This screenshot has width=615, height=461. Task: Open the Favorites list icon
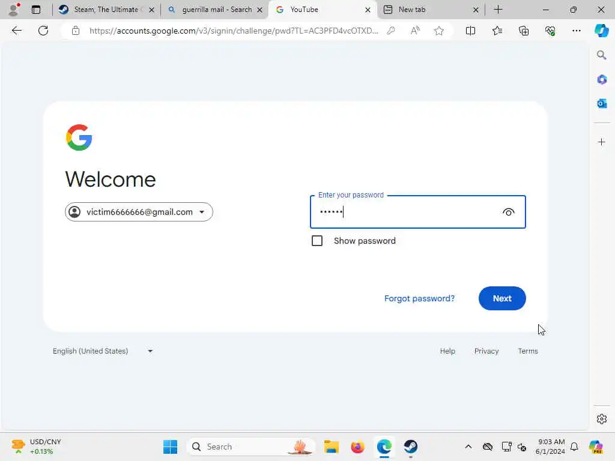pyautogui.click(x=497, y=31)
